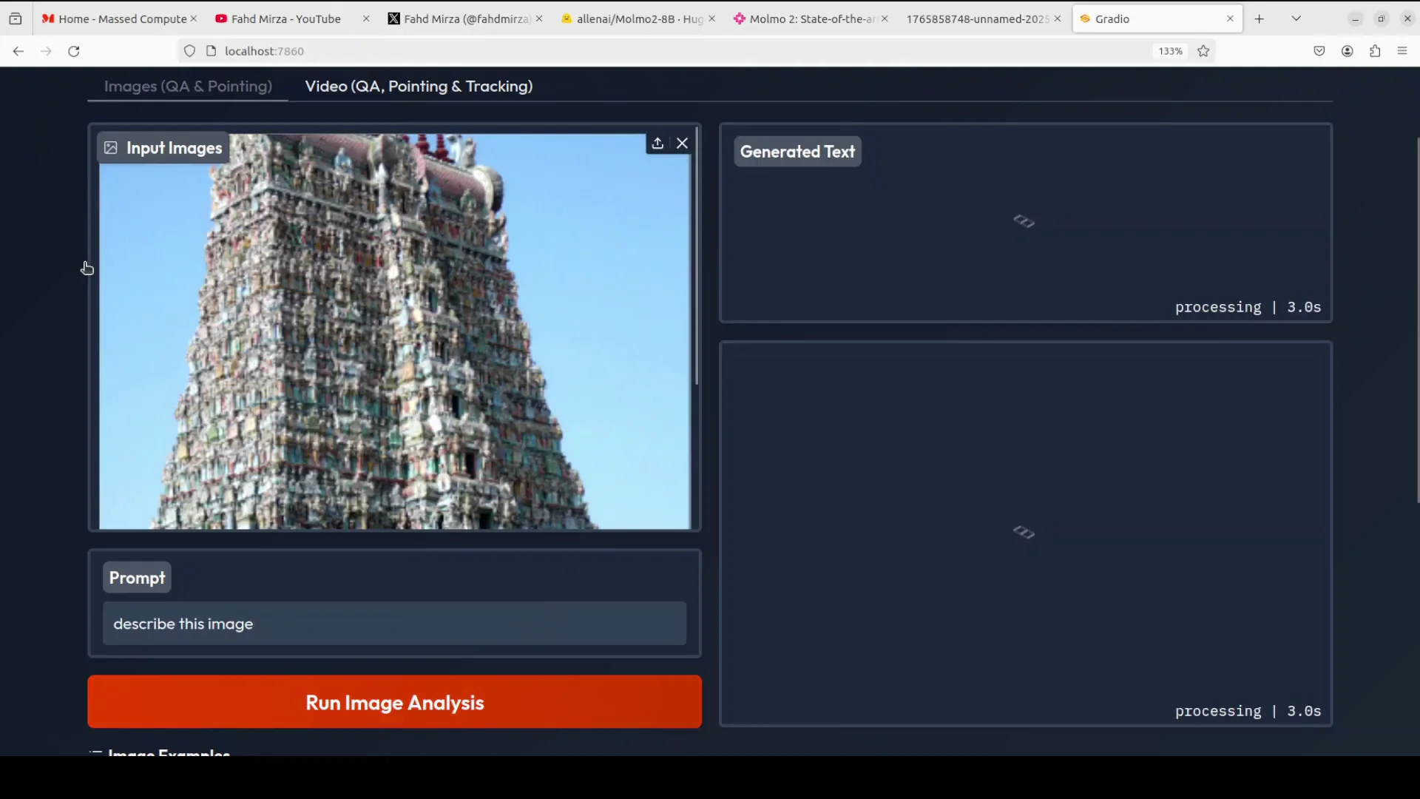This screenshot has height=799, width=1420.
Task: Expand the list all tabs dropdown
Action: coord(1296,18)
